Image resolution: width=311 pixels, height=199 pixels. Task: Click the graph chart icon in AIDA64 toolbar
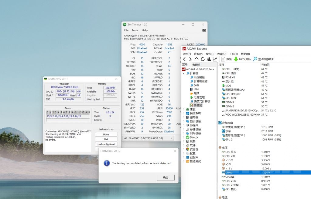(215, 59)
